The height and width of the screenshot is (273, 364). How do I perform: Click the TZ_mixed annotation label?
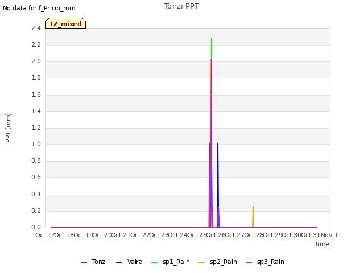[x=66, y=24]
